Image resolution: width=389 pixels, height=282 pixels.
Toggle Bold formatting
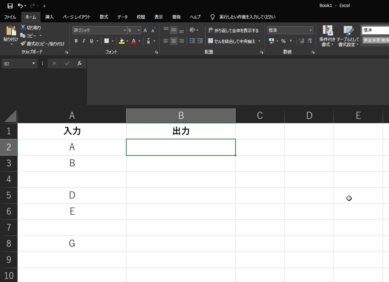pyautogui.click(x=76, y=41)
